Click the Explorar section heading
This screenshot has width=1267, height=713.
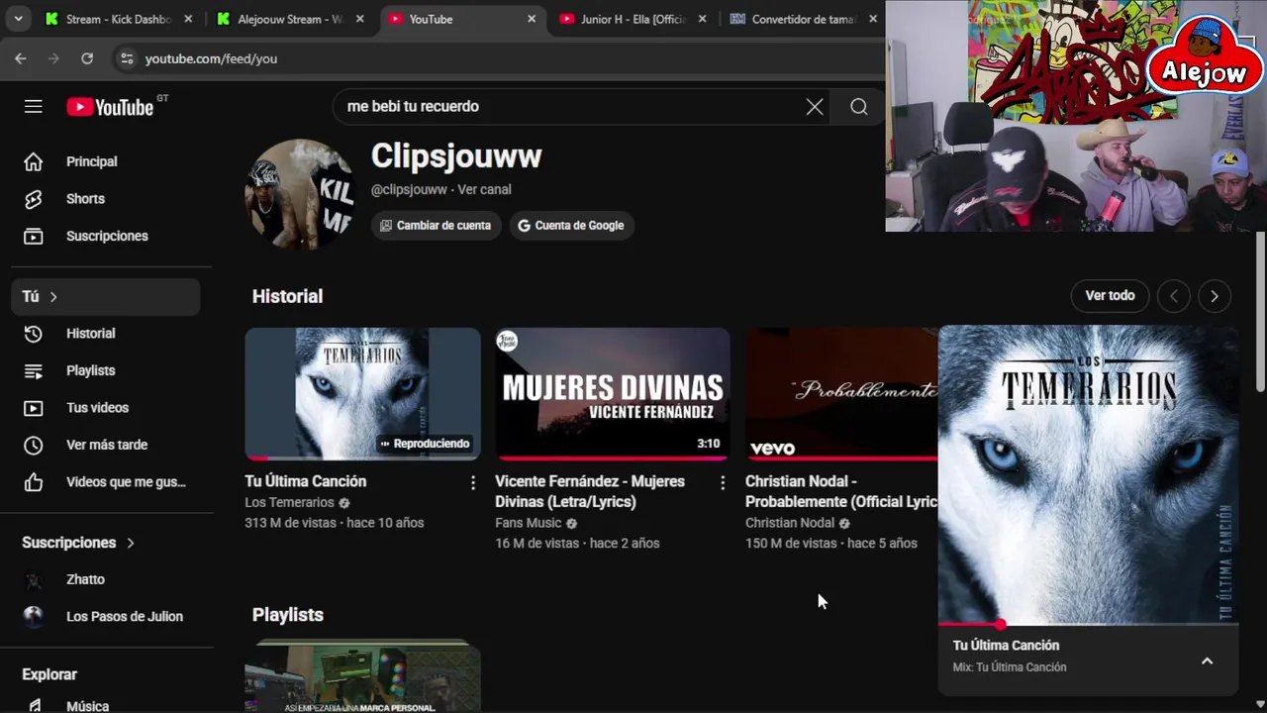point(49,674)
